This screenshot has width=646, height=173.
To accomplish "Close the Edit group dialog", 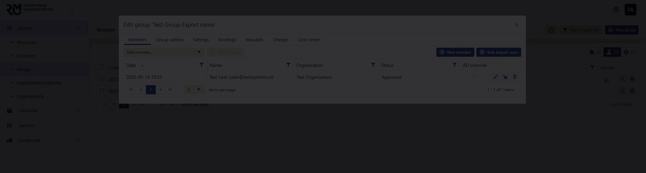I will [516, 25].
